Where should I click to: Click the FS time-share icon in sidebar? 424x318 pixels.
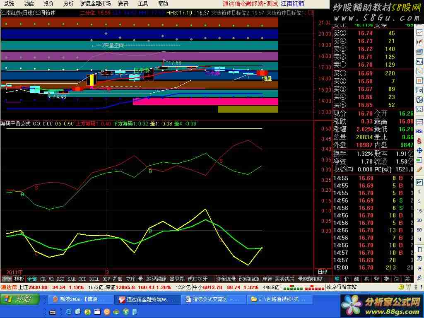419,182
